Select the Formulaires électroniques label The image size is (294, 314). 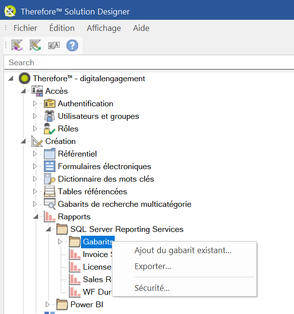105,166
